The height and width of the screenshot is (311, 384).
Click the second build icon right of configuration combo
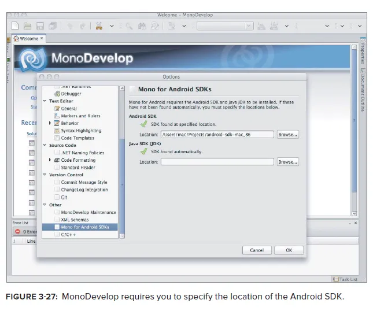coord(274,25)
